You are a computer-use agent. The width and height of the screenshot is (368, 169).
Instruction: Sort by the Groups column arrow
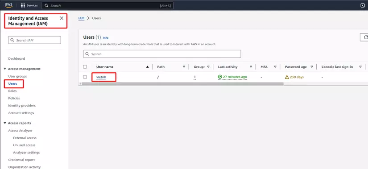tap(208, 67)
